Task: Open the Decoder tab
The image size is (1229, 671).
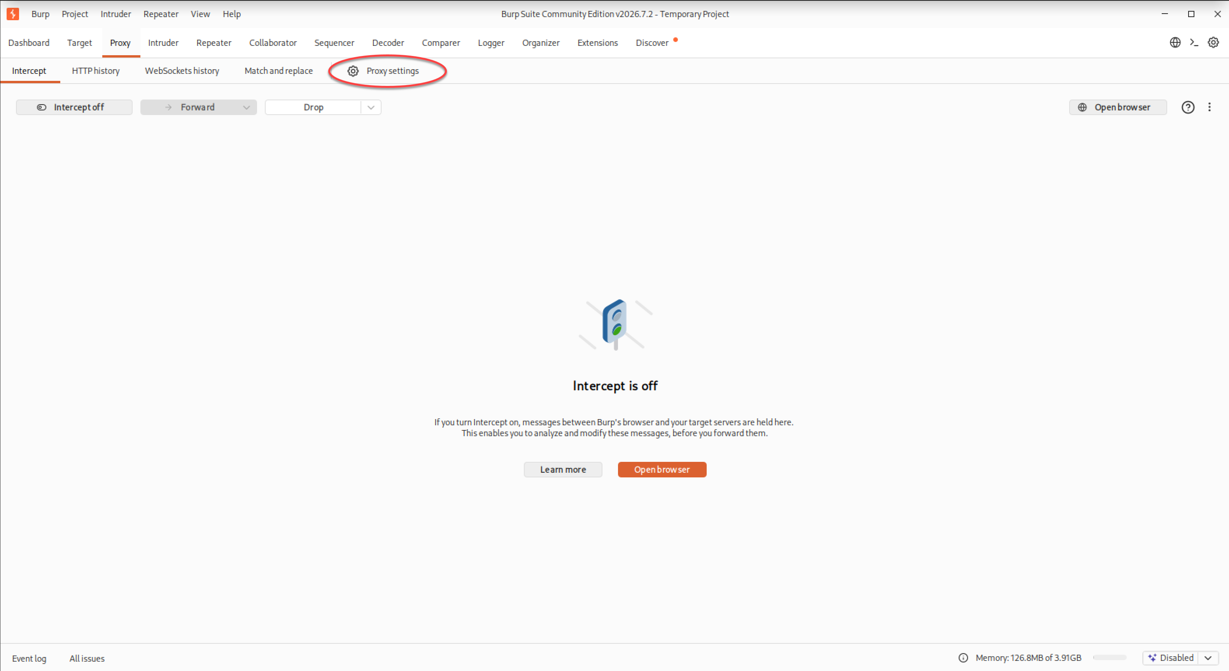Action: tap(388, 42)
